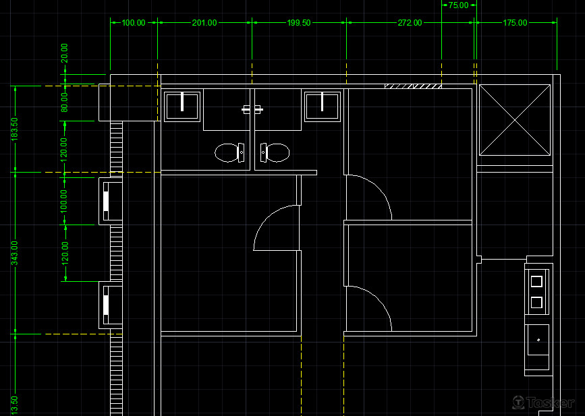Click the horizontal 100.00 dimension text
The image size is (585, 416).
(x=134, y=23)
